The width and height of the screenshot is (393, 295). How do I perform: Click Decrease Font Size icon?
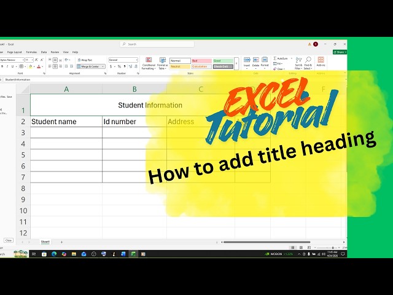point(42,60)
